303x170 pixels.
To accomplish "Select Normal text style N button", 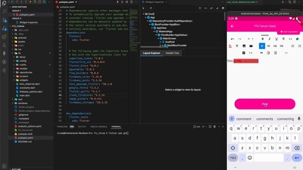I will [x=262, y=46].
